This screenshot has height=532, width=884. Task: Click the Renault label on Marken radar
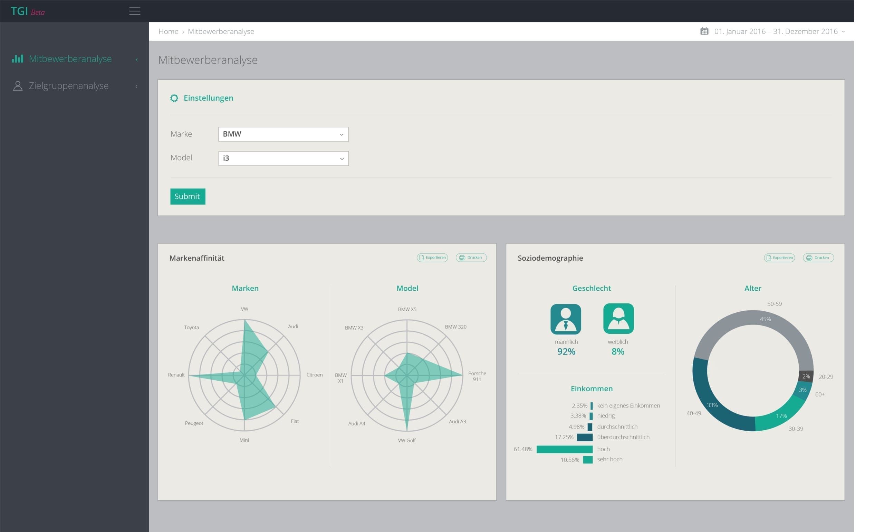176,375
